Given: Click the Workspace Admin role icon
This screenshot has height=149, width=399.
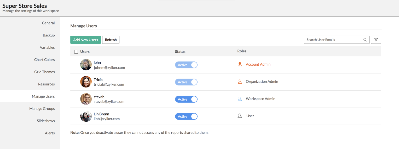Looking at the screenshot, I should (x=240, y=99).
